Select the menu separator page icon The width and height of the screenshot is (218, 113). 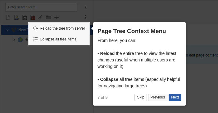coord(57,17)
